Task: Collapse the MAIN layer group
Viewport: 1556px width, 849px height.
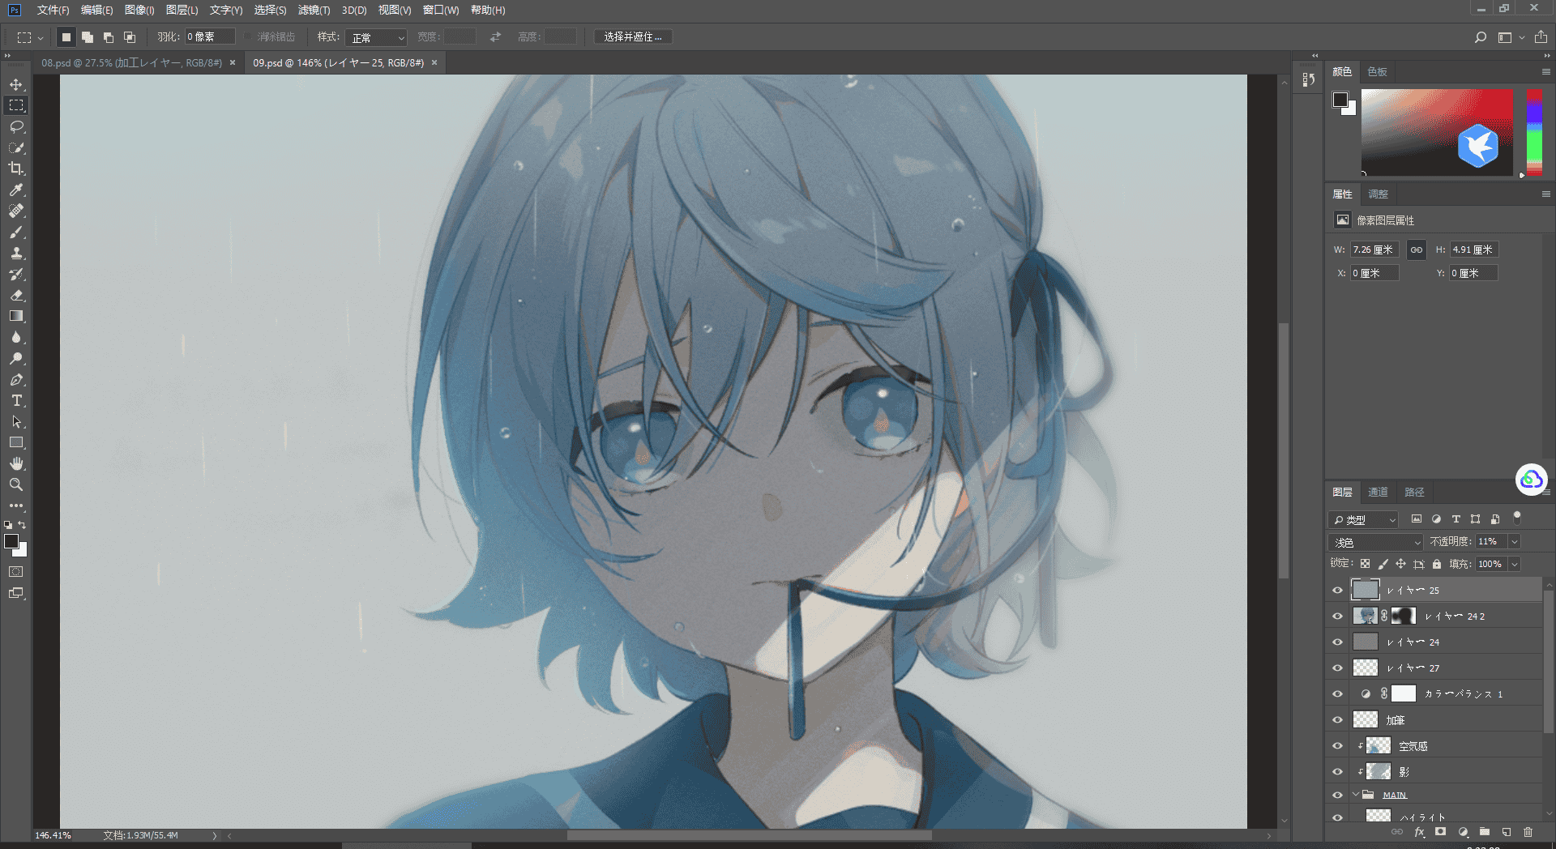Action: tap(1355, 795)
